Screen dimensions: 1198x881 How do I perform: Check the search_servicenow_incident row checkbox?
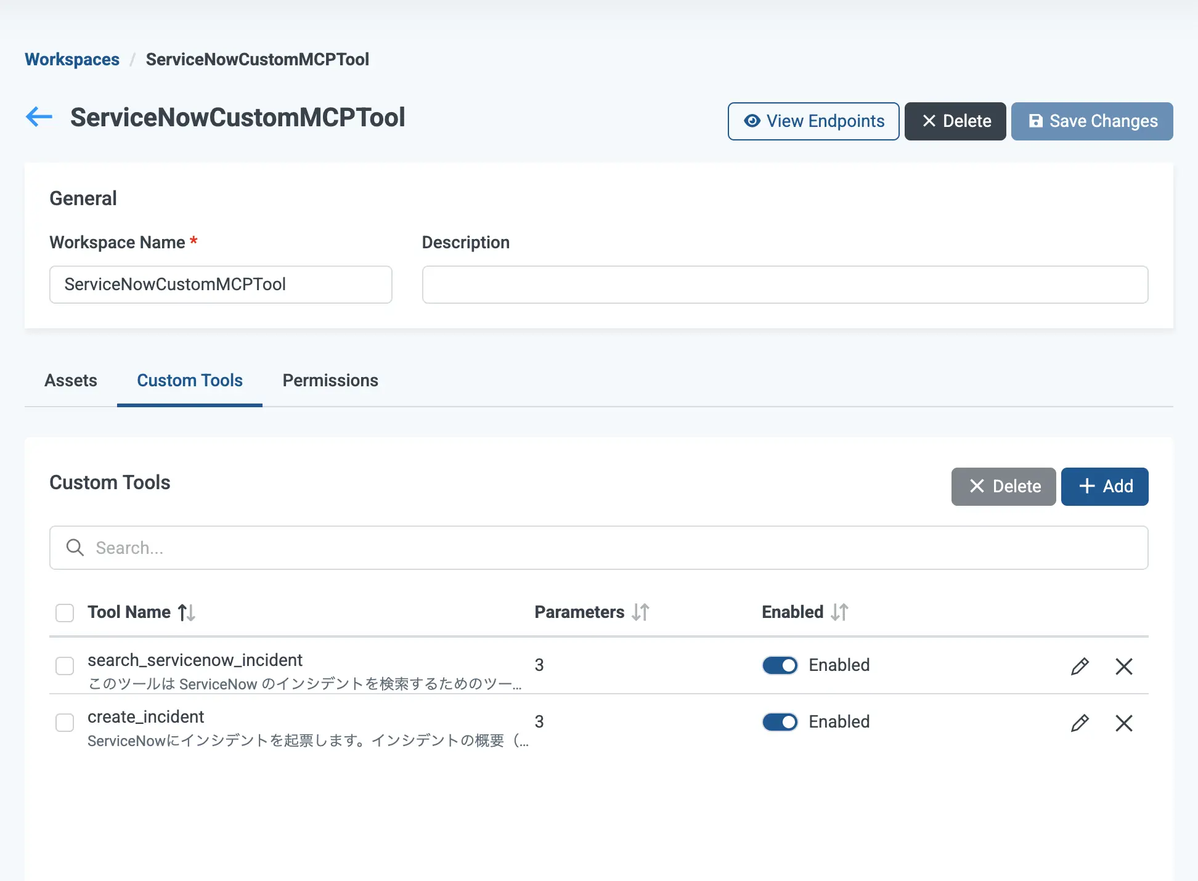[x=65, y=666]
